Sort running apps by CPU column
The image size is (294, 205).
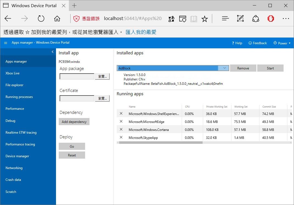coord(187,107)
